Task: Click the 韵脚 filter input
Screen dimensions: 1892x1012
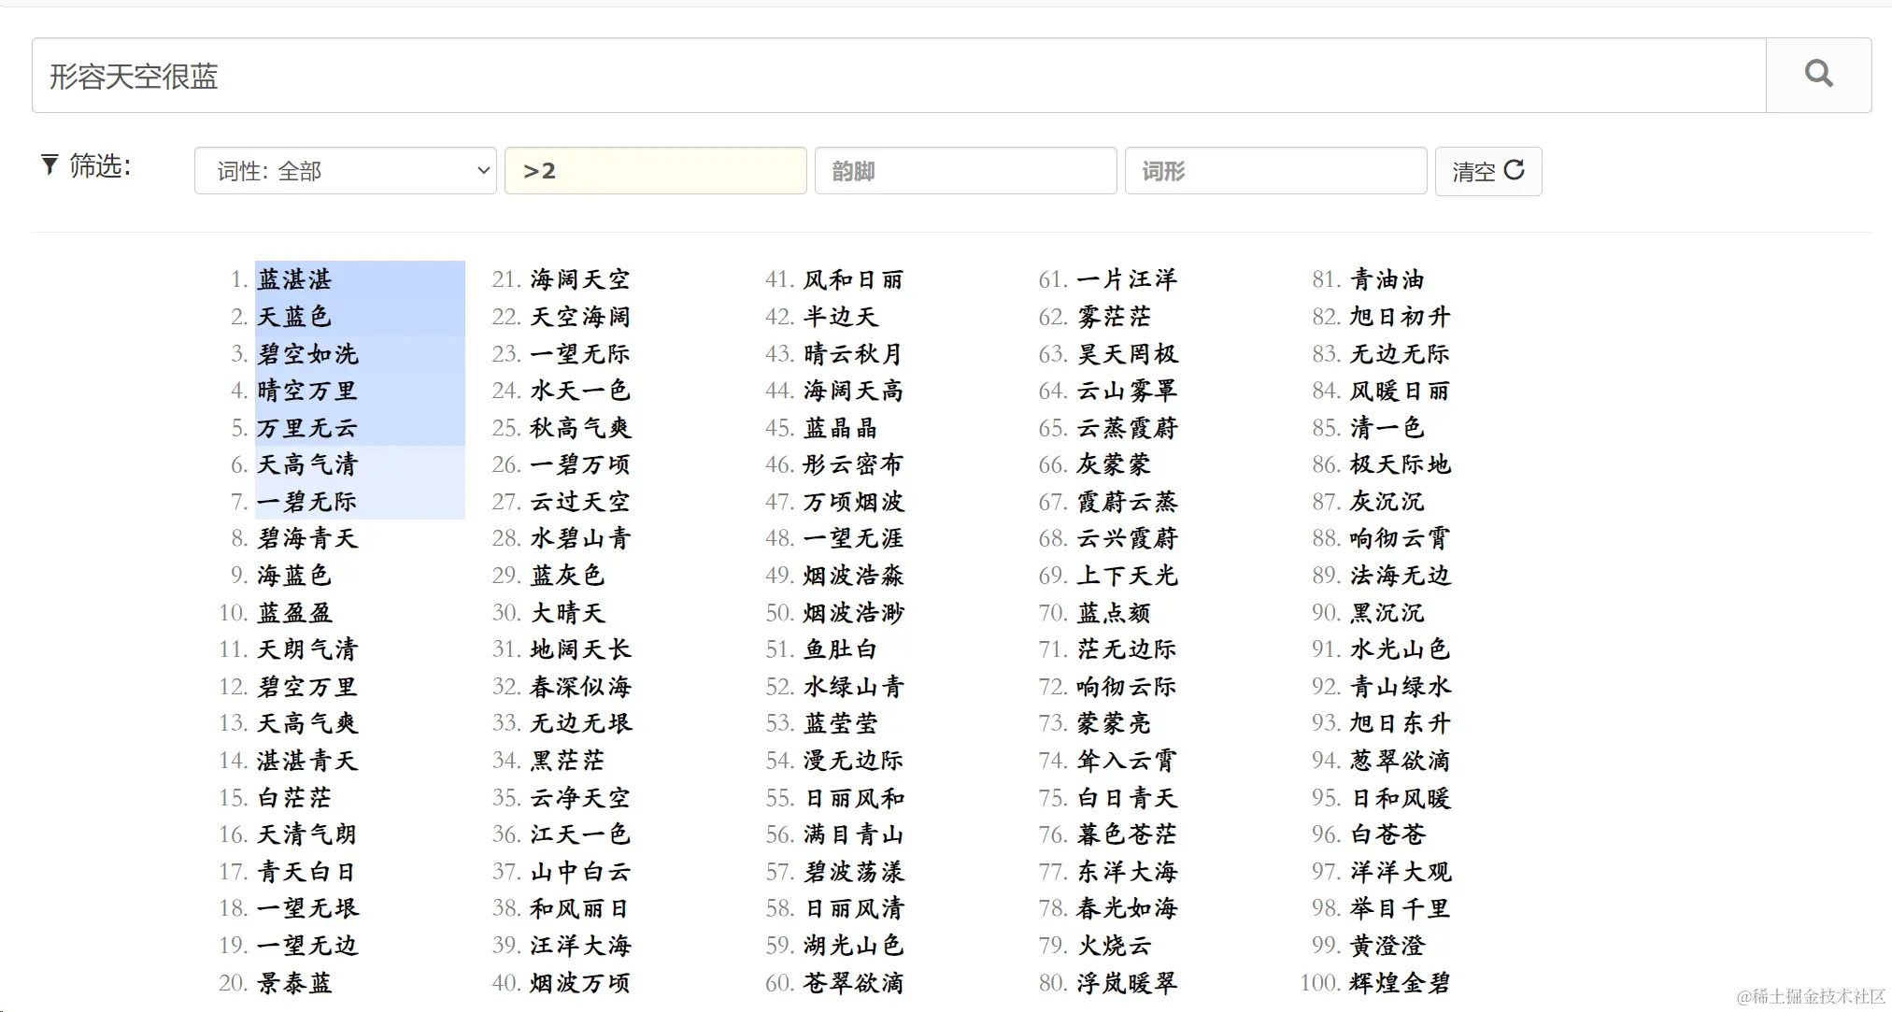Action: coord(966,171)
